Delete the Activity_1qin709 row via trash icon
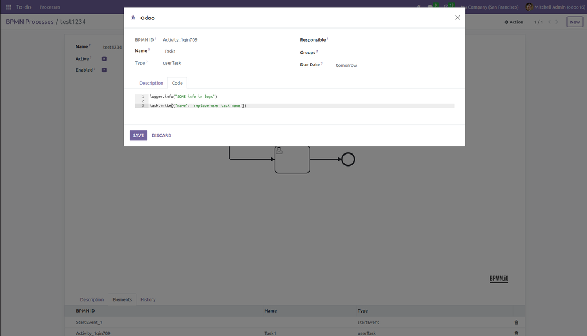 516,333
